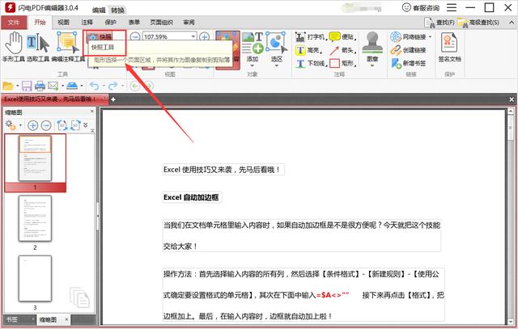
Task: Close the Excel使用技巧 document tab
Action: (x=104, y=99)
